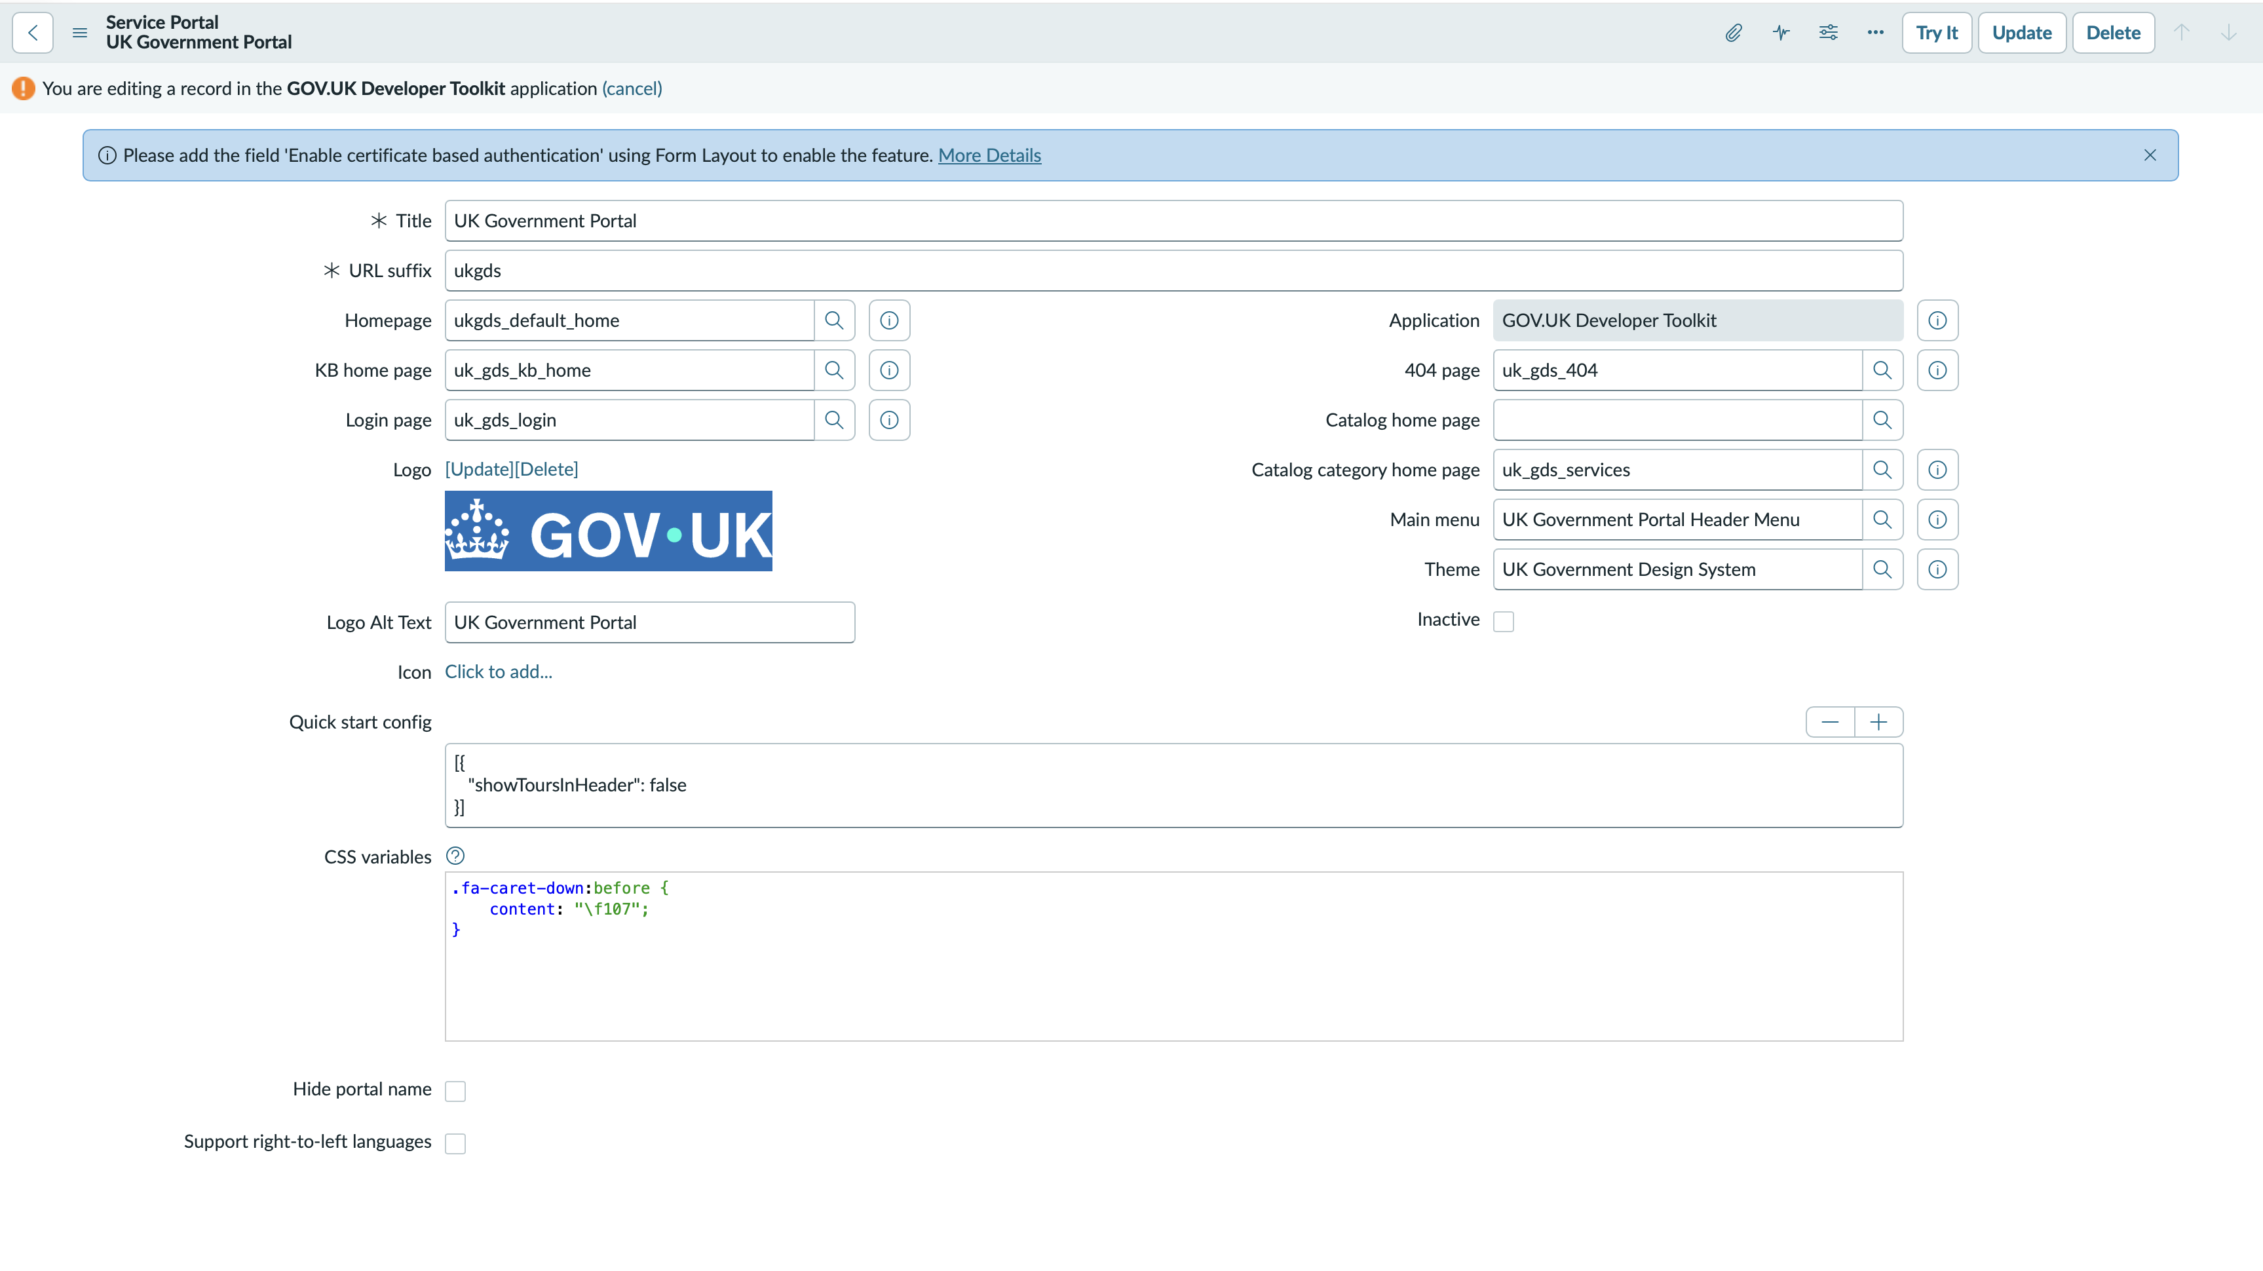
Task: Click the logo [Update] link
Action: click(x=479, y=469)
